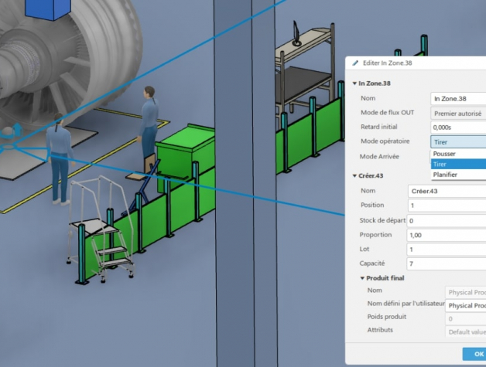Click the Proportion input field
The width and height of the screenshot is (486, 367).
pyautogui.click(x=446, y=235)
